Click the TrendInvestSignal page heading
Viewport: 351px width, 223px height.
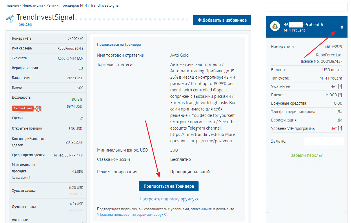(x=46, y=17)
